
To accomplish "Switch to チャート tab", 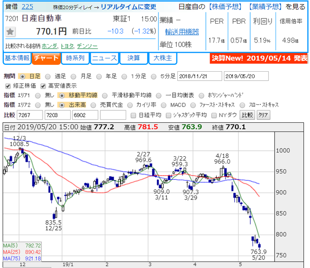I will click(46, 58).
